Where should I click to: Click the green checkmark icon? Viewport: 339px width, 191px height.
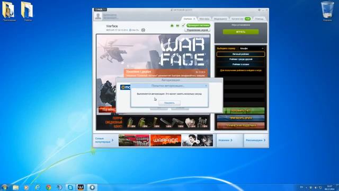coord(183,25)
